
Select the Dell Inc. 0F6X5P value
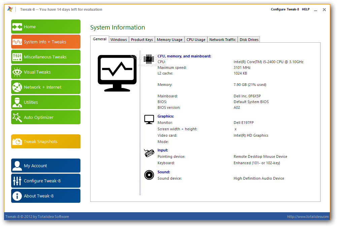click(x=247, y=96)
